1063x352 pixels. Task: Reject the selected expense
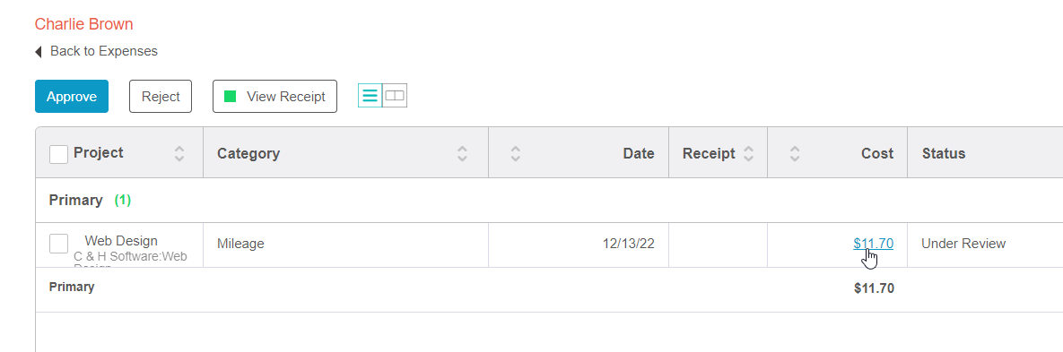tap(161, 97)
